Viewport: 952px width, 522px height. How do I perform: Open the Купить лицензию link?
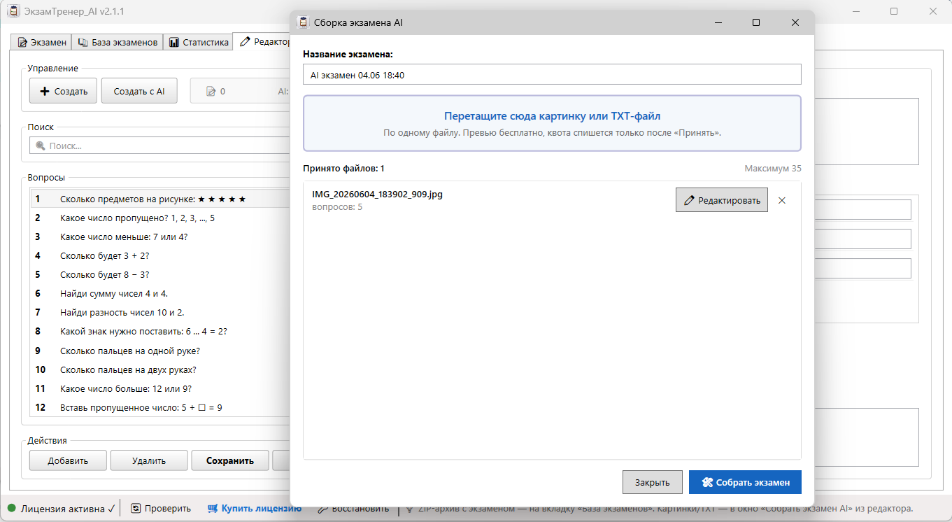point(255,508)
